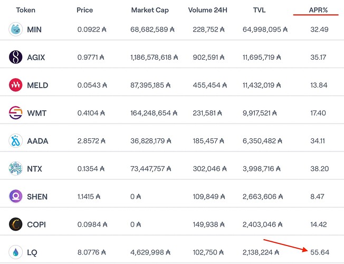Sort by the Price column header

pyautogui.click(x=84, y=10)
